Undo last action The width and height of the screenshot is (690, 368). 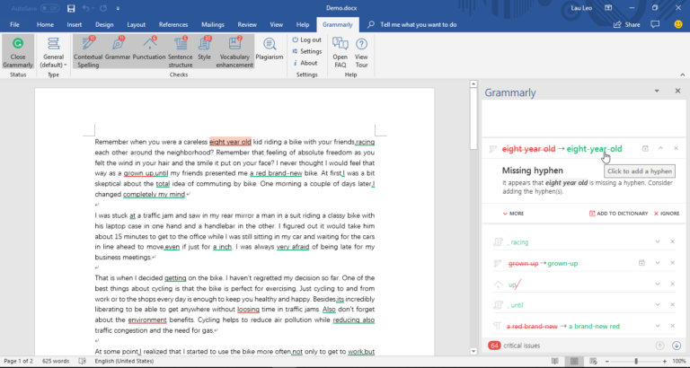pyautogui.click(x=86, y=8)
